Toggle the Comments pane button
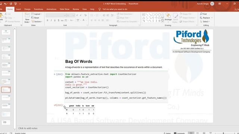Screen dimensions: 239x134 [179, 133]
